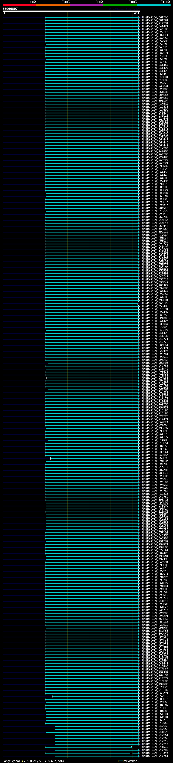Select label UniRef100_Q41234
Viewport: 173px width, 763px height.
point(155,336)
